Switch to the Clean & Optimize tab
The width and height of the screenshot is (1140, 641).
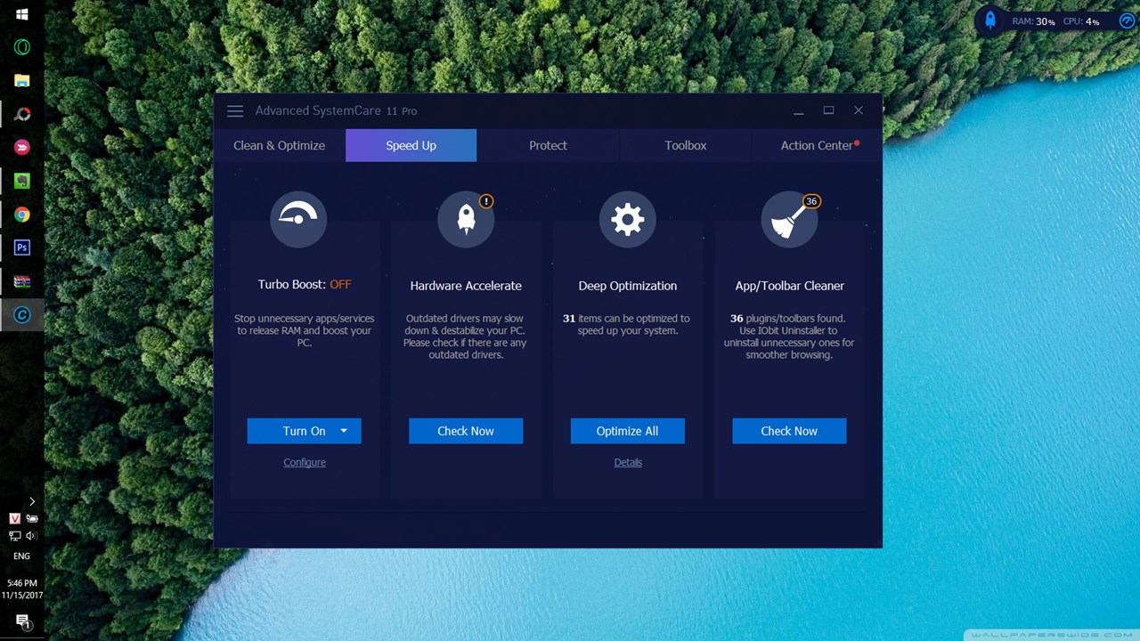[x=279, y=145]
